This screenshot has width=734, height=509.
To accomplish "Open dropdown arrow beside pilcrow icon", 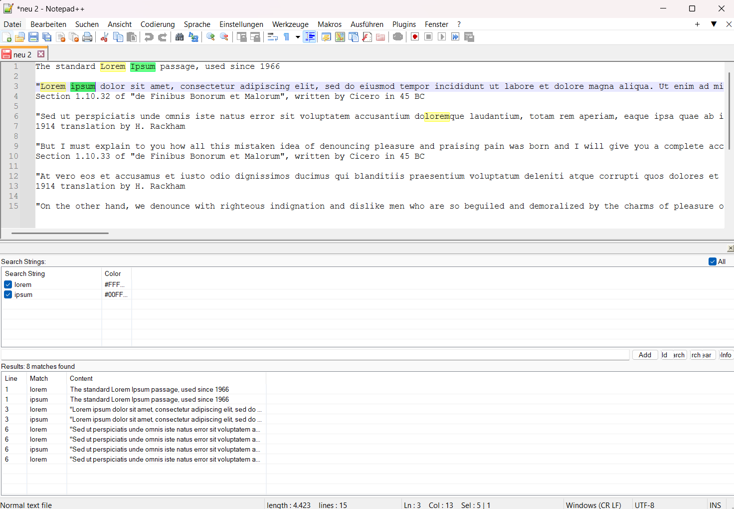I will pyautogui.click(x=298, y=37).
